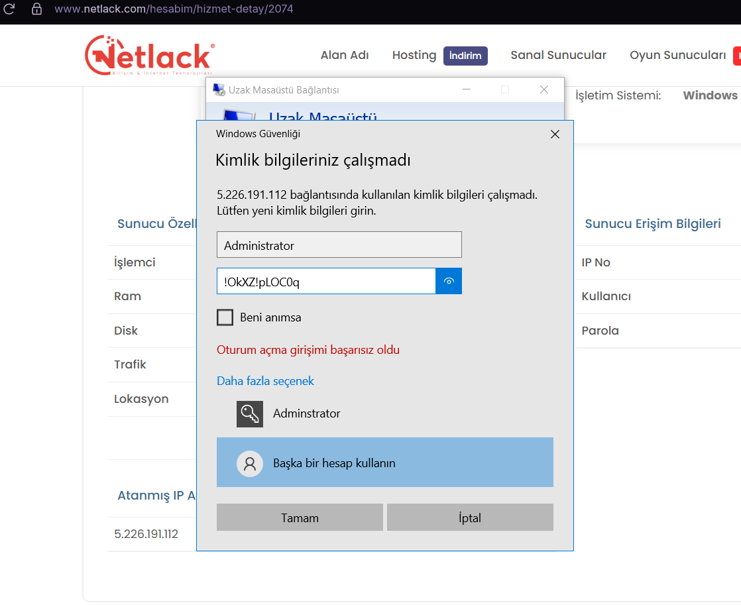Open the Oyun Sunucuları menu
This screenshot has width=741, height=605.
point(677,55)
